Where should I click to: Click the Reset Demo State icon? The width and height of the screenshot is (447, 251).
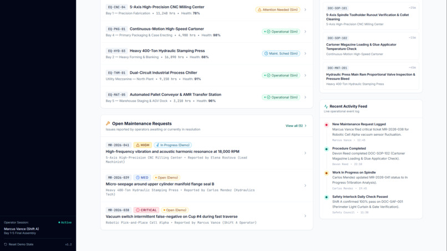[x=6, y=244]
